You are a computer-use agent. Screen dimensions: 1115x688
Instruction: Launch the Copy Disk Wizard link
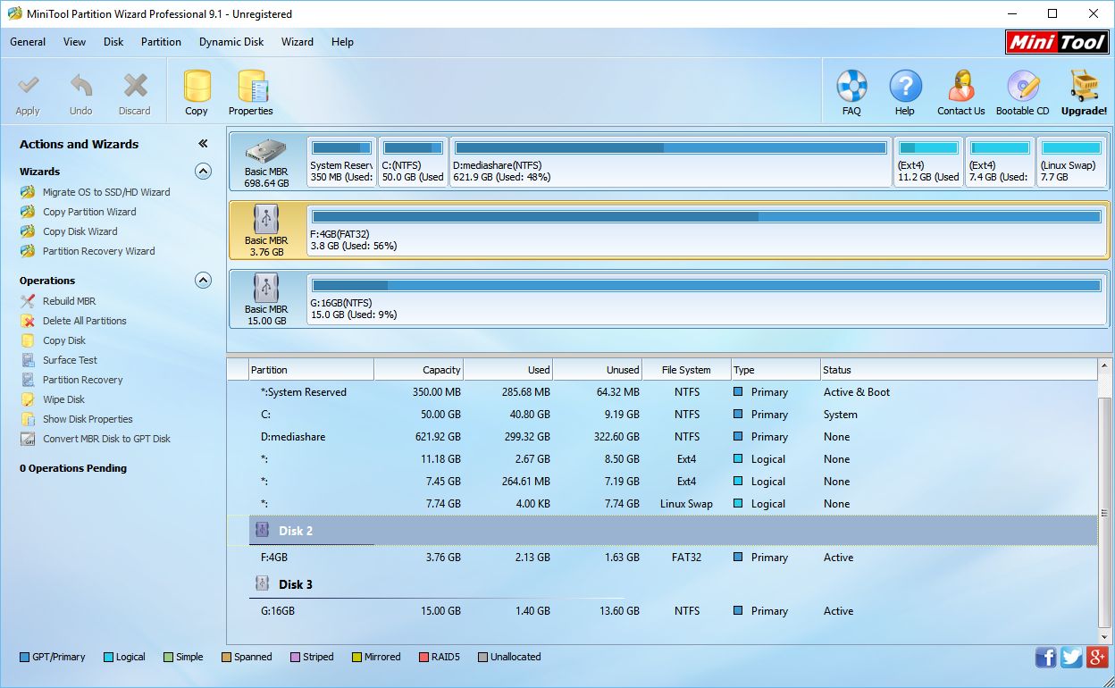[x=80, y=231]
